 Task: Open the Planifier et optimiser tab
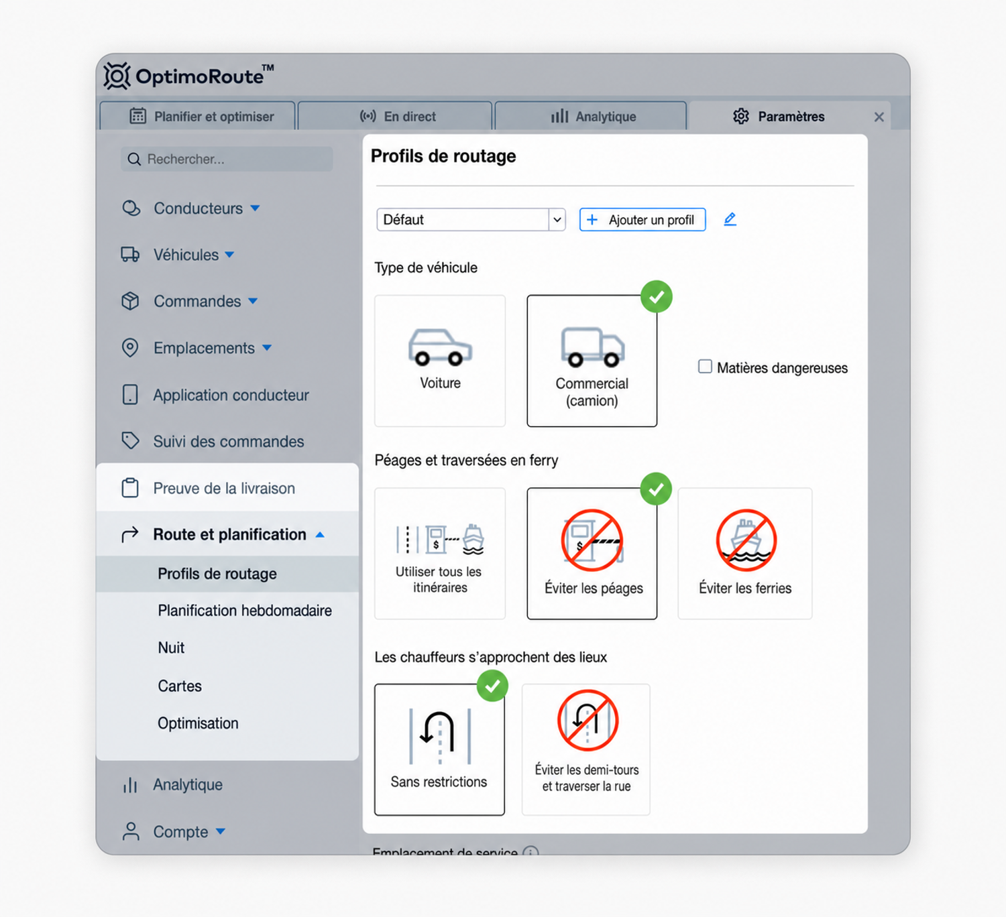198,116
